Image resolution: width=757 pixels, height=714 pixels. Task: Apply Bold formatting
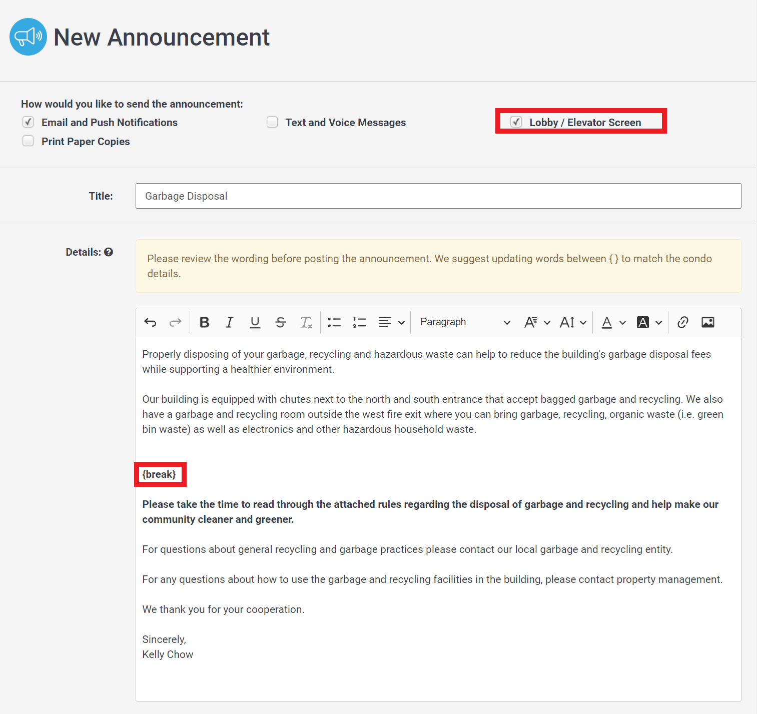point(204,322)
